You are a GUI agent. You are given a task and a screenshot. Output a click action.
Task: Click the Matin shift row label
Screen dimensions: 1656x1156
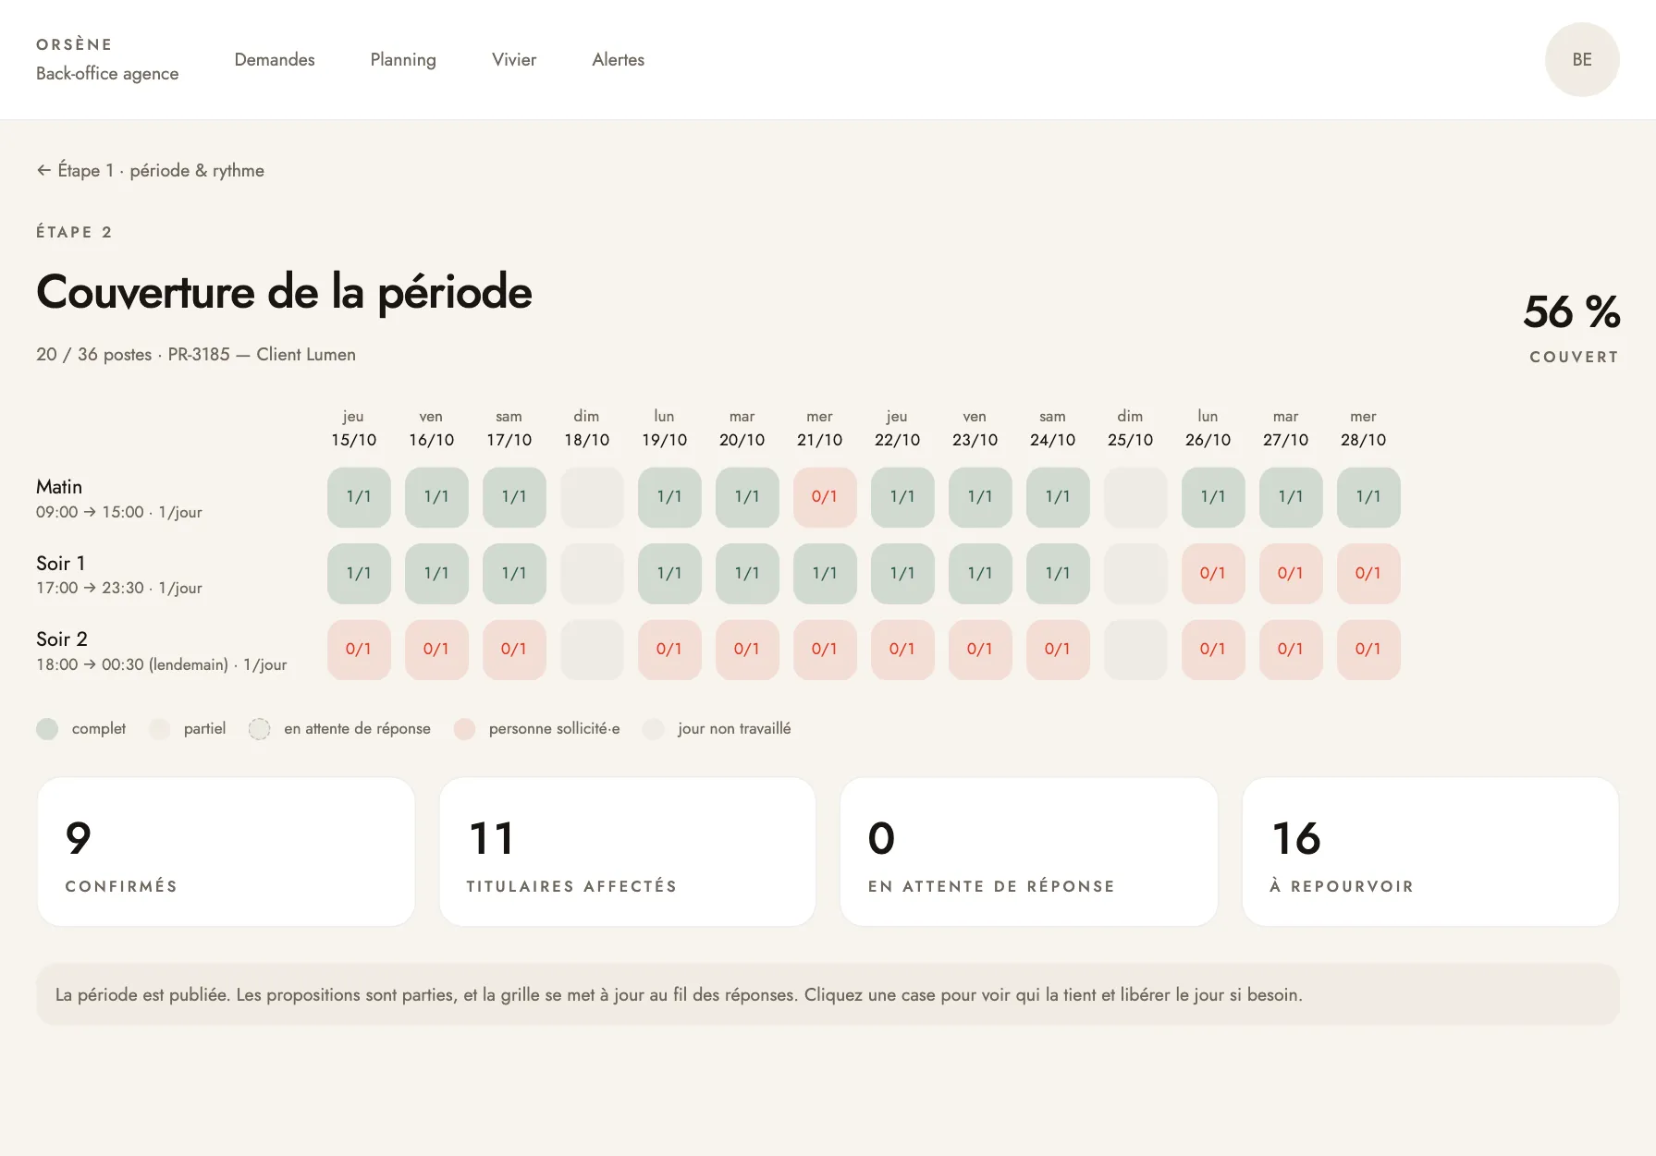(119, 498)
